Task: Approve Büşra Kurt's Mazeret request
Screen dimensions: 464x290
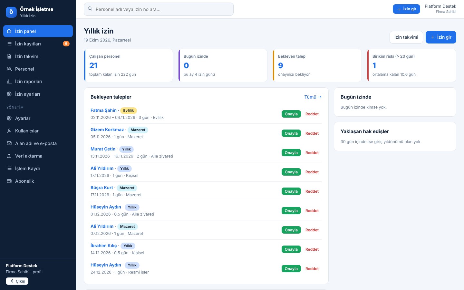Action: tap(291, 191)
